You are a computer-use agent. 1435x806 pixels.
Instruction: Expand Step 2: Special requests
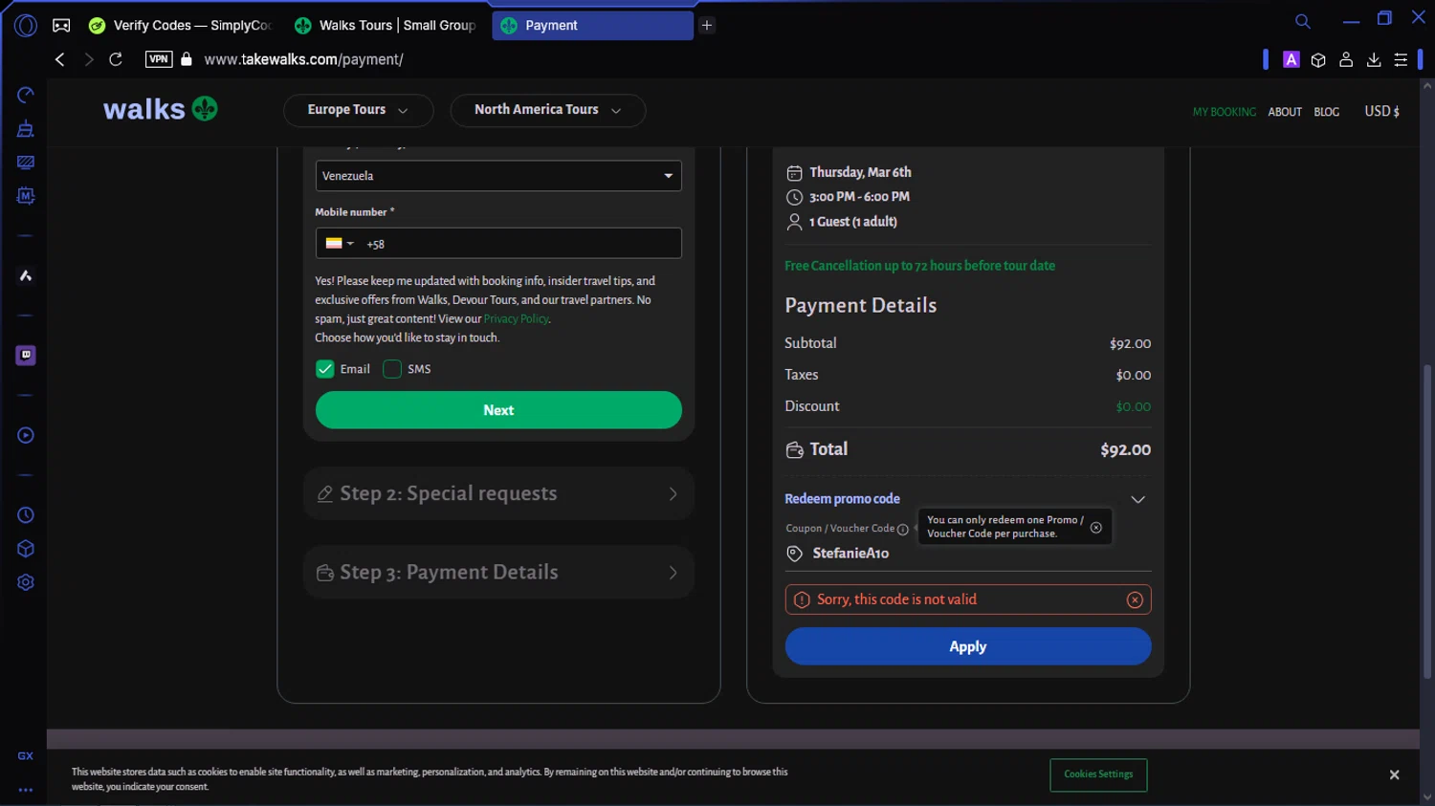coord(498,493)
